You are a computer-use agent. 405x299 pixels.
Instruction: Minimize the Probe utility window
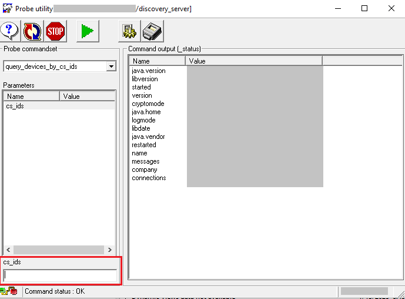point(338,9)
